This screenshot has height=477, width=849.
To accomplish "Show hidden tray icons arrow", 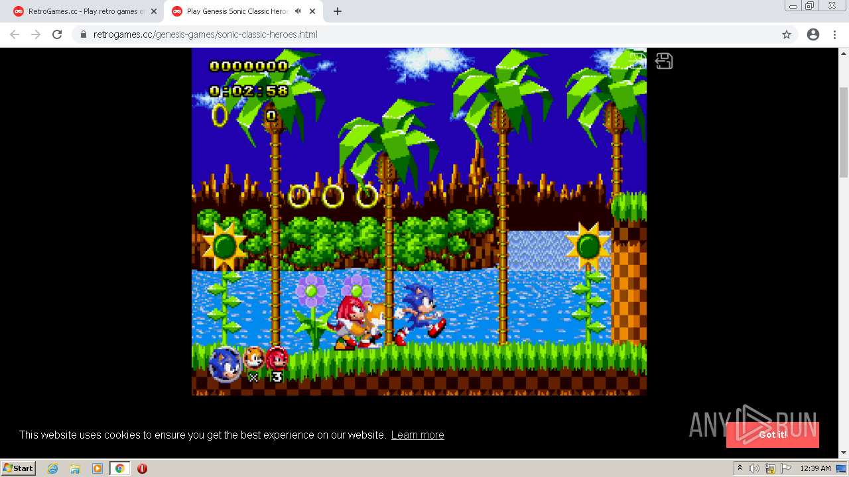I will click(x=740, y=468).
